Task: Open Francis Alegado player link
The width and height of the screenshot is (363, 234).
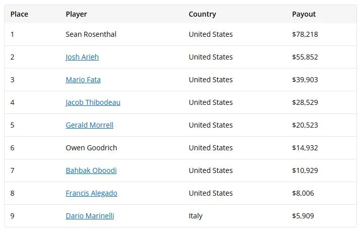Action: (91, 193)
